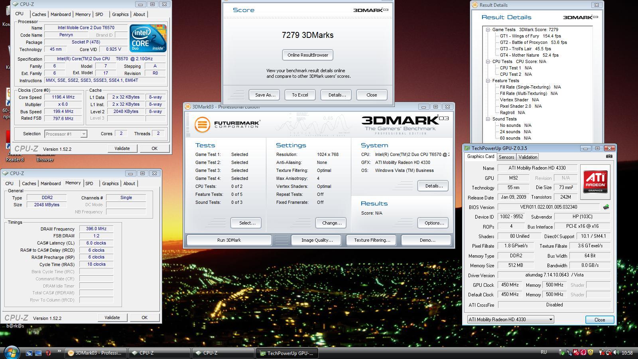Image resolution: width=638 pixels, height=359 pixels.
Task: Click the battery power tray icon
Action: (x=603, y=353)
